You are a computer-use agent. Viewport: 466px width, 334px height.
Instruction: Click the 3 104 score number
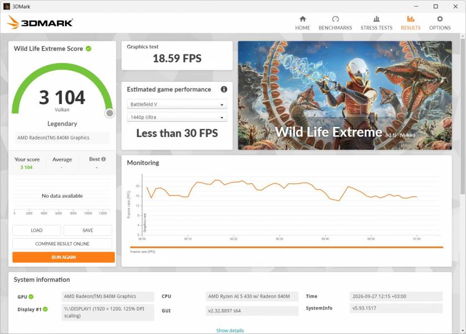pyautogui.click(x=62, y=97)
